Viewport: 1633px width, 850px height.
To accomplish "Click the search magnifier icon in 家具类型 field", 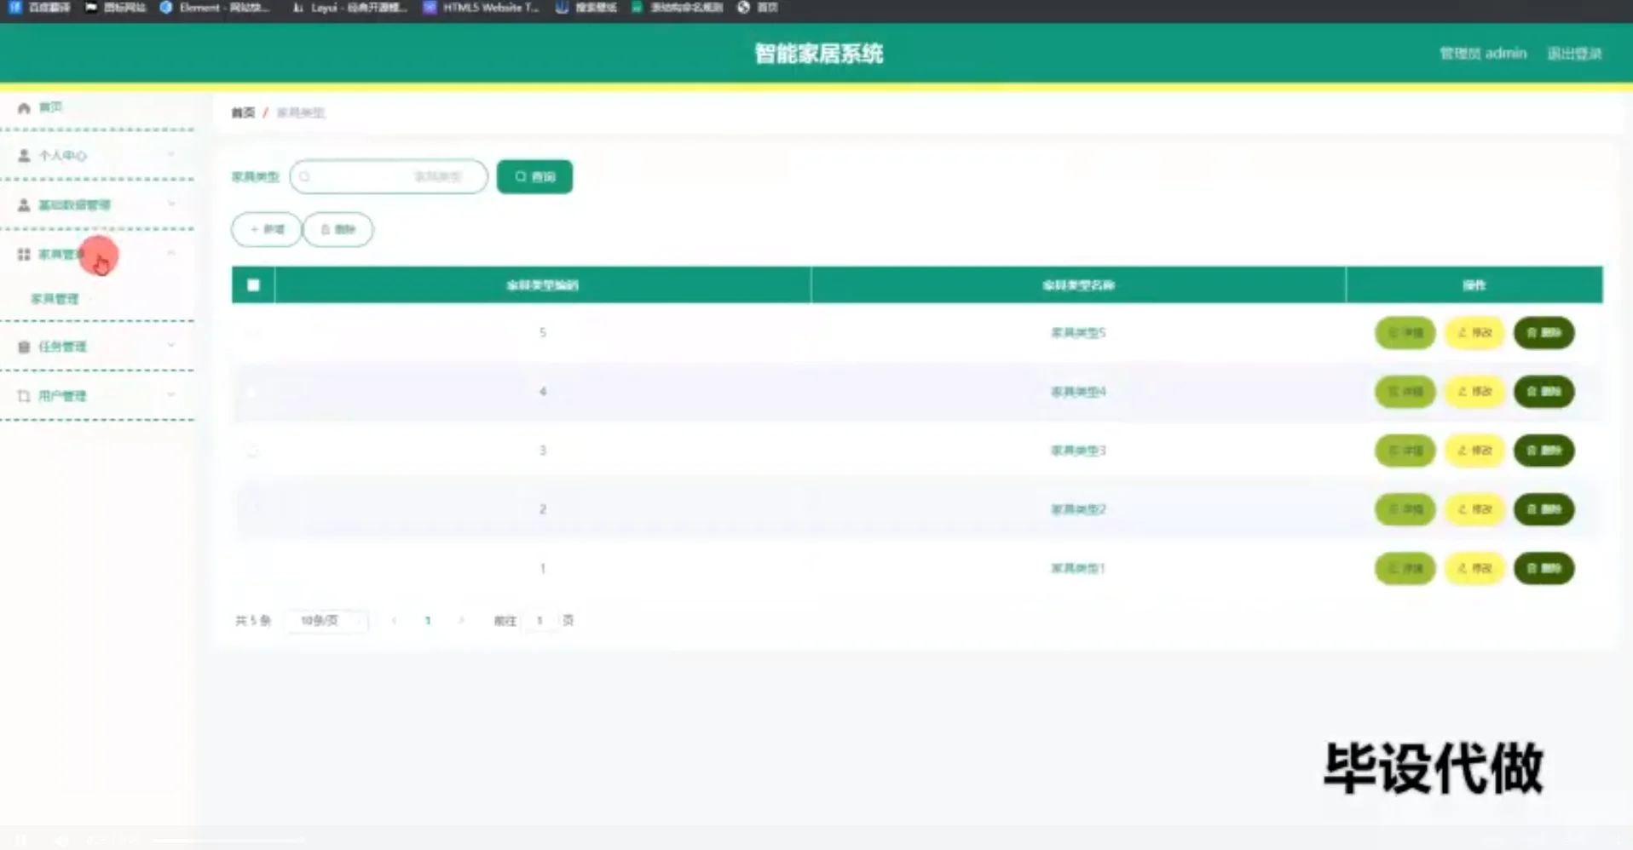I will 305,176.
